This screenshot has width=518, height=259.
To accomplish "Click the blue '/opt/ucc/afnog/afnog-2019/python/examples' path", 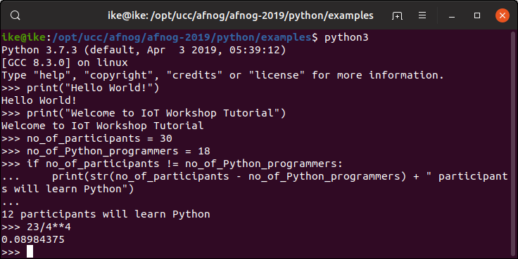I will pyautogui.click(x=182, y=38).
